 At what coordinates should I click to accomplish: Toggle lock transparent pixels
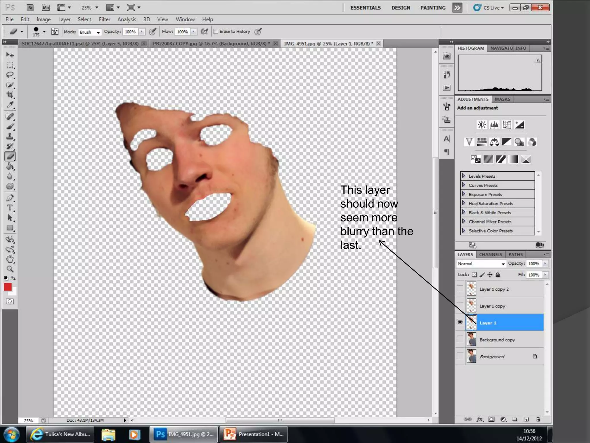click(474, 275)
